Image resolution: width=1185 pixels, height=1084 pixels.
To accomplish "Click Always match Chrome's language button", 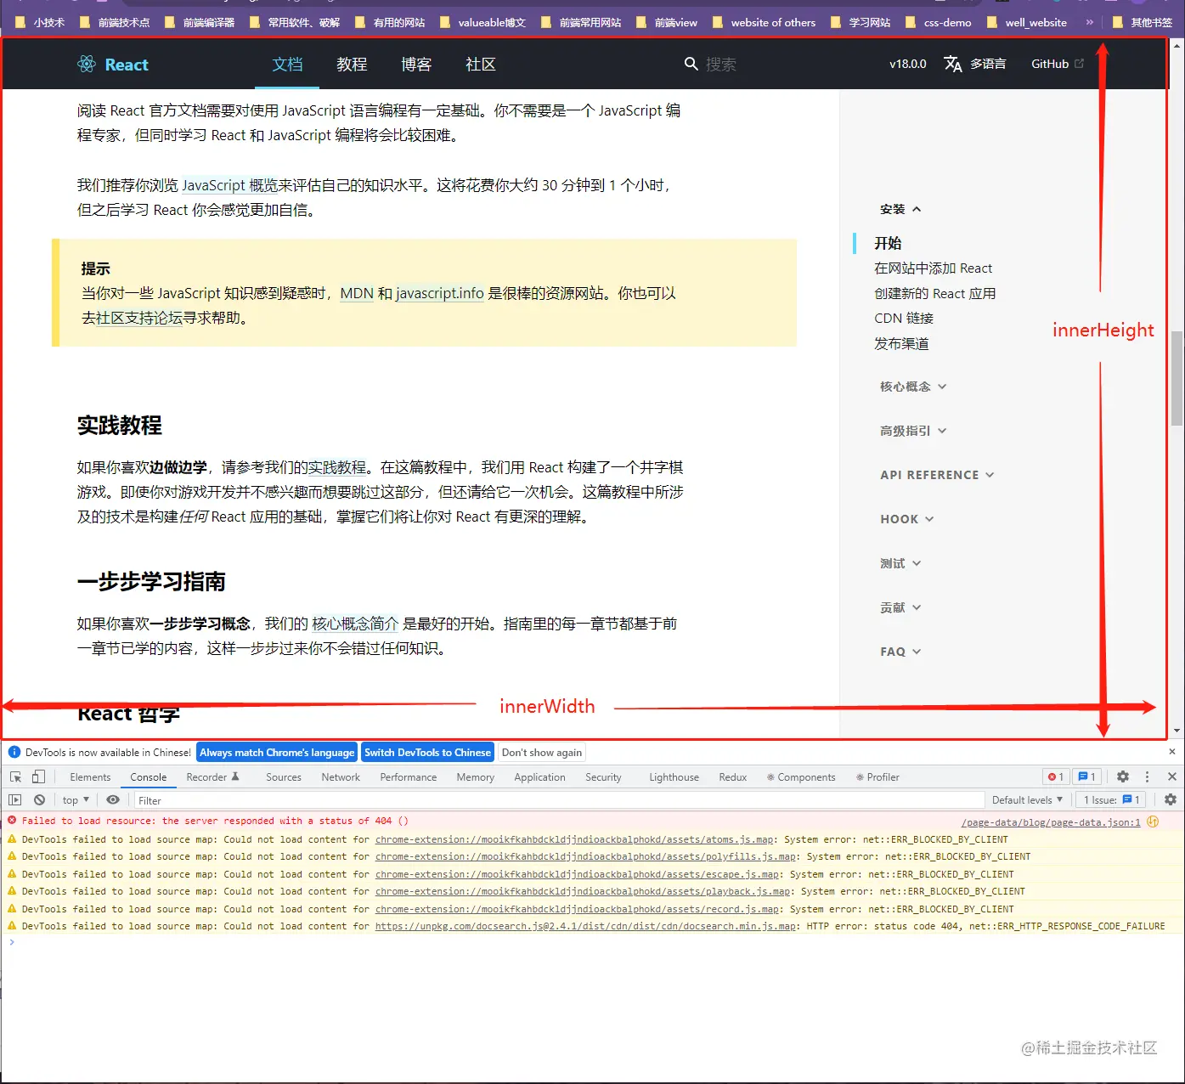I will (x=277, y=753).
